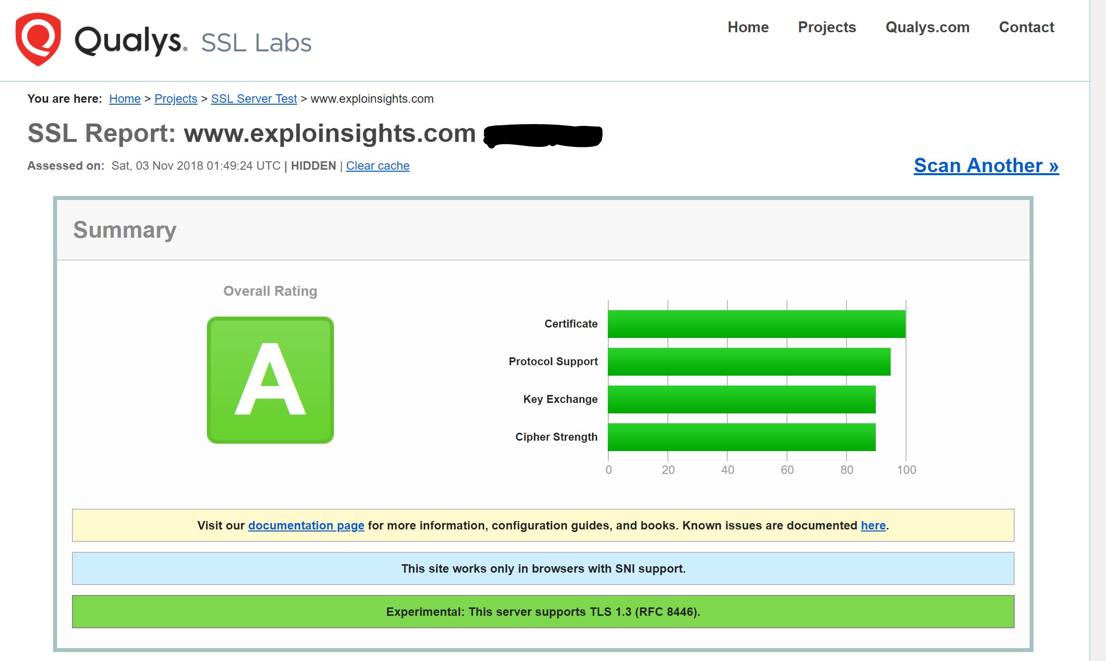Click the SSL Report www.exploinsights.com title
This screenshot has width=1106, height=661.
(252, 133)
